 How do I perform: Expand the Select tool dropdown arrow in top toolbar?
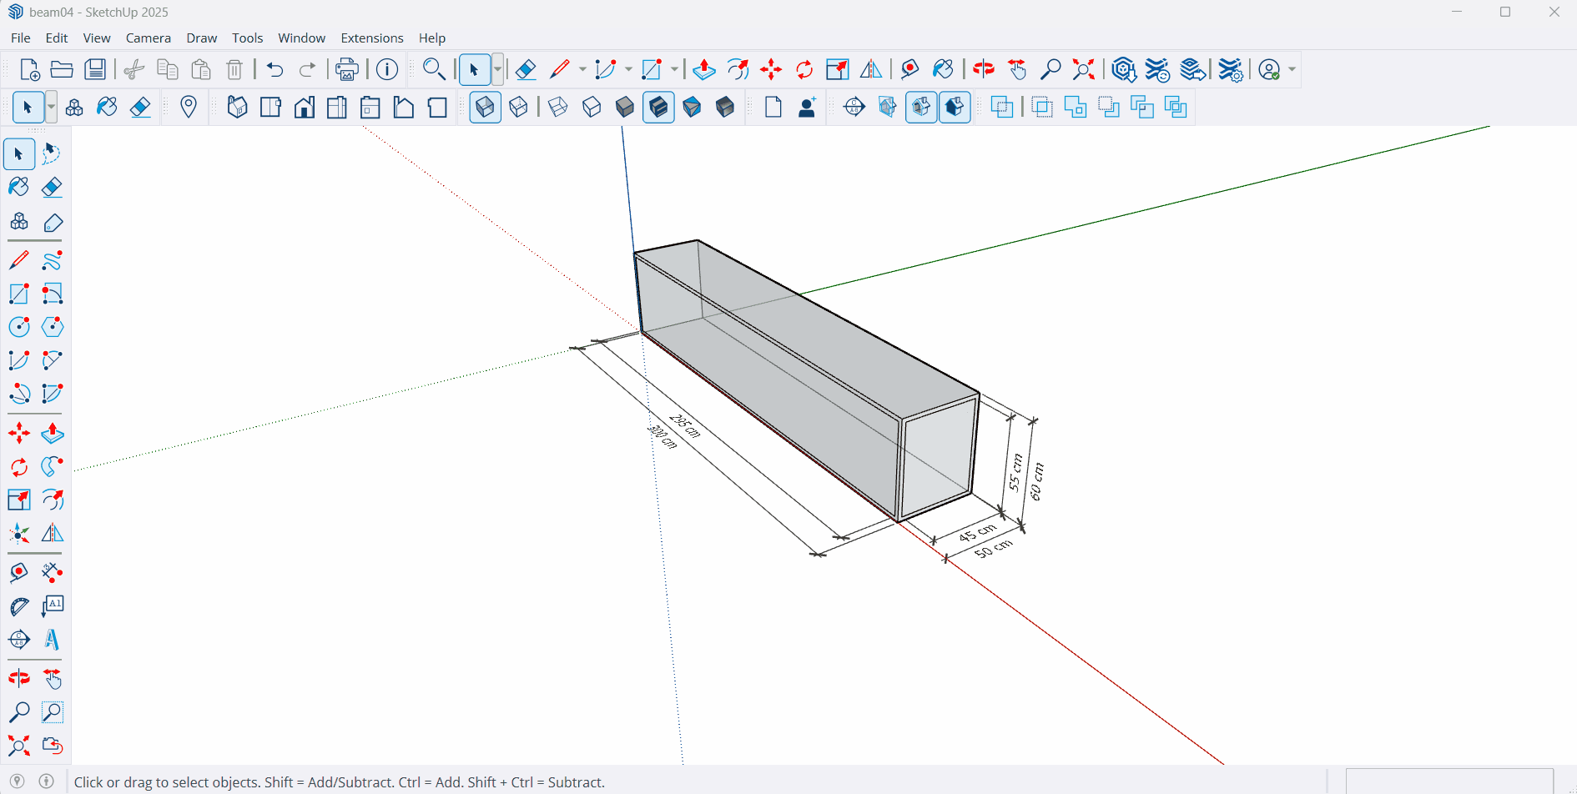(x=498, y=70)
